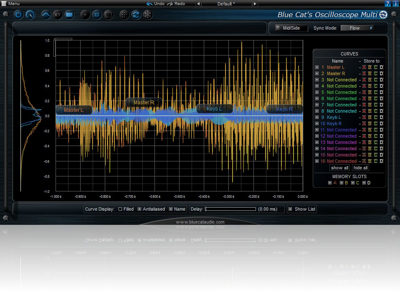Choose the medium window size icon

(x=97, y=15)
